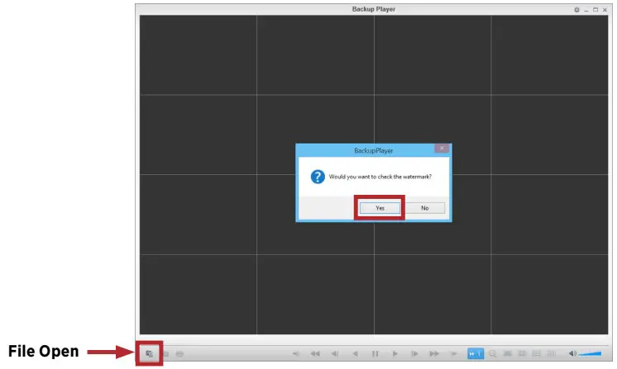Click the zoom magnifier icon
Image resolution: width=617 pixels, height=369 pixels.
point(492,353)
